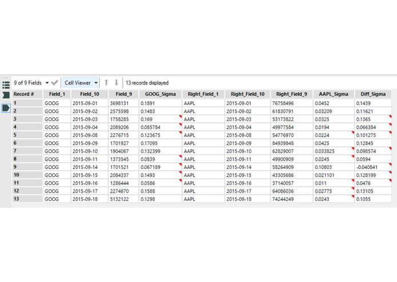397x282 pixels.
Task: Select the cell value 61830791
Action: tap(291, 111)
